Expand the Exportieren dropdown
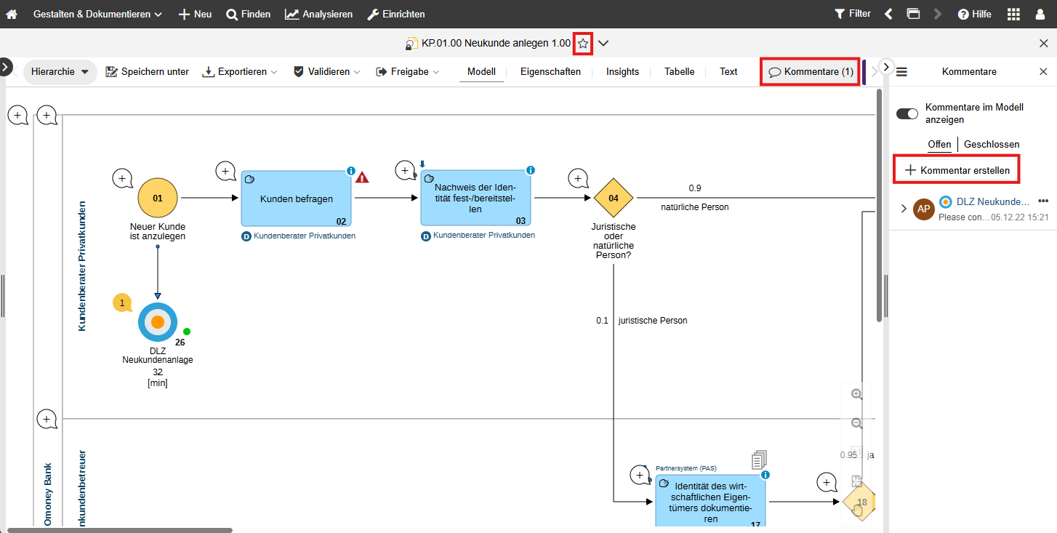Image resolution: width=1057 pixels, height=533 pixels. [240, 72]
